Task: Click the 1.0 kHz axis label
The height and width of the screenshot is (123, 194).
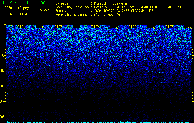Action: [2, 55]
